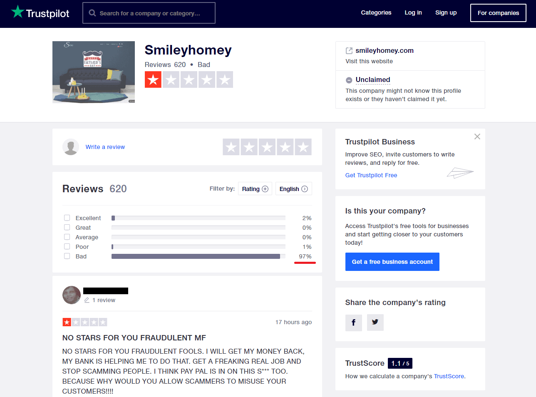536x397 pixels.
Task: Check the Excellent reviews checkbox
Action: click(x=67, y=218)
